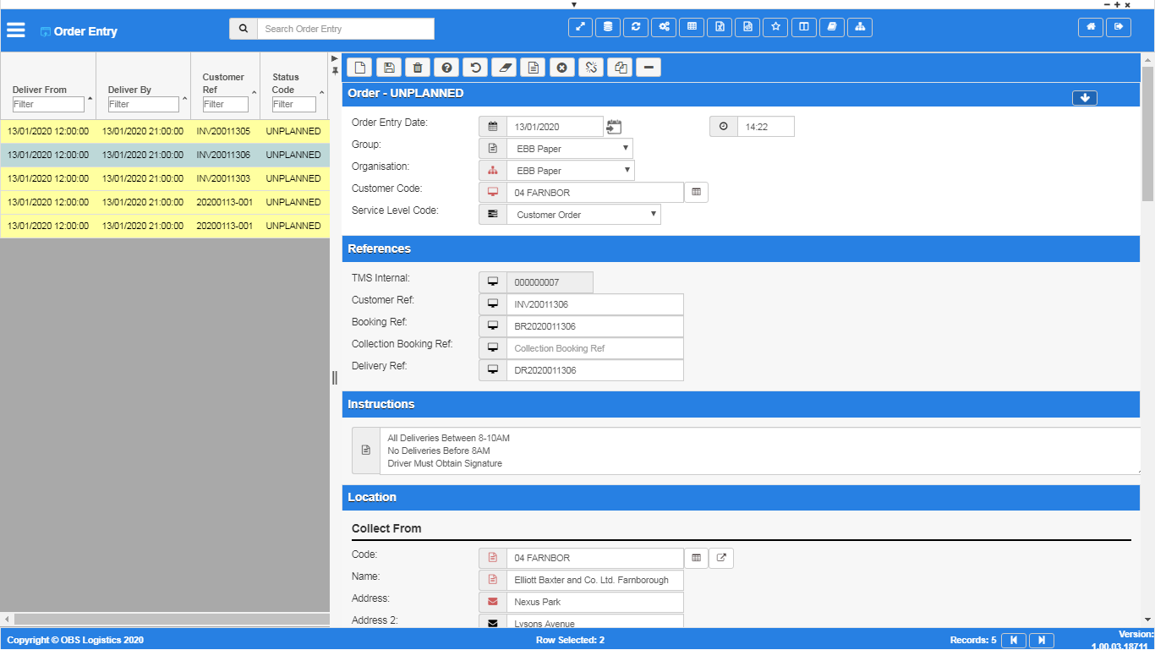The width and height of the screenshot is (1155, 650).
Task: Click the sign-out icon button
Action: coord(1119,27)
